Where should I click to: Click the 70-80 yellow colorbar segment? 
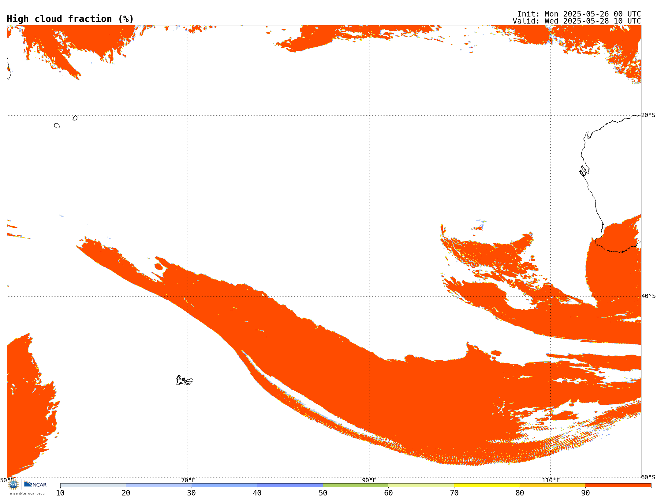487,485
